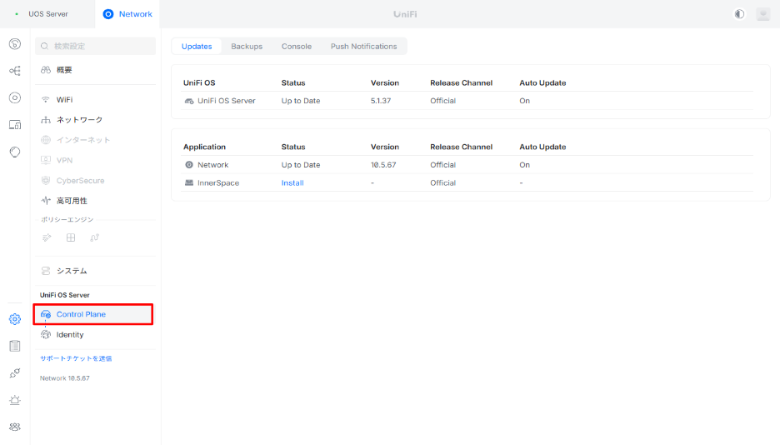Click Up to Date status of Network
Viewport: 780px width, 445px height.
pos(301,164)
